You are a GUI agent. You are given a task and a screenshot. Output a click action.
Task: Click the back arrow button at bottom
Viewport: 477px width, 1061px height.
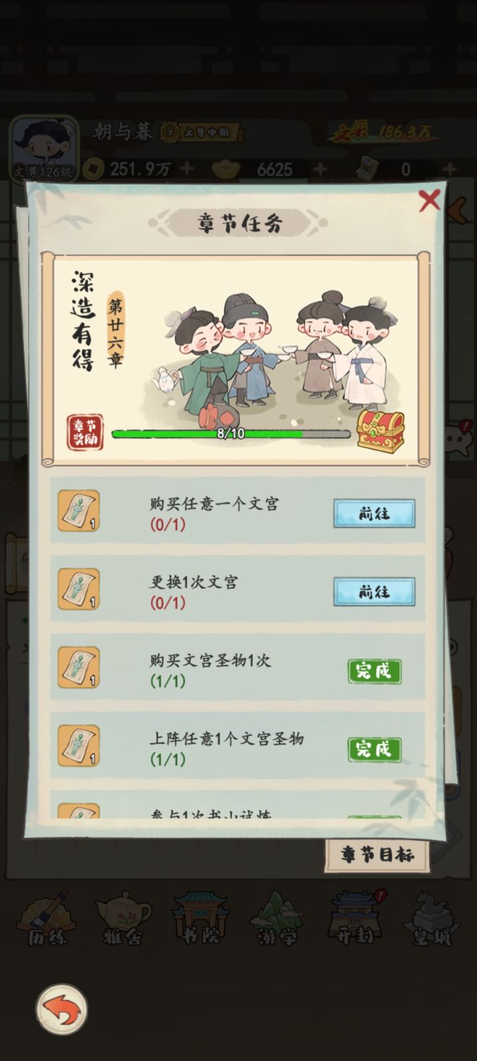coord(62,1009)
